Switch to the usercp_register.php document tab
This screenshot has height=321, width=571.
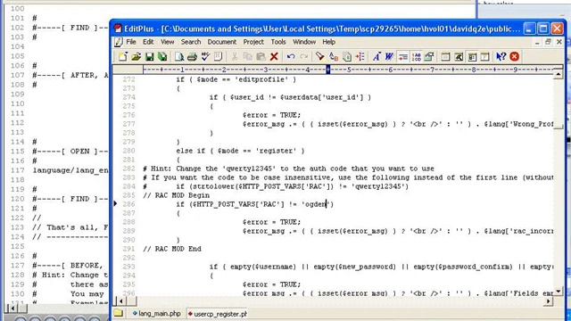click(217, 313)
